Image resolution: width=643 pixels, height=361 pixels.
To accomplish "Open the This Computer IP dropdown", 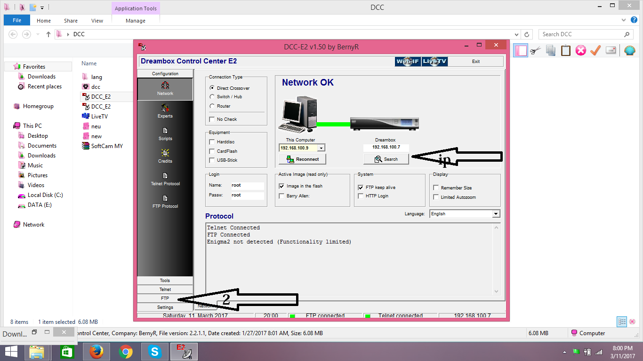I will click(x=321, y=148).
